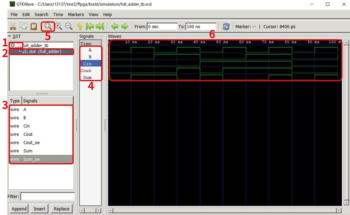Click the Type column header

point(15,101)
